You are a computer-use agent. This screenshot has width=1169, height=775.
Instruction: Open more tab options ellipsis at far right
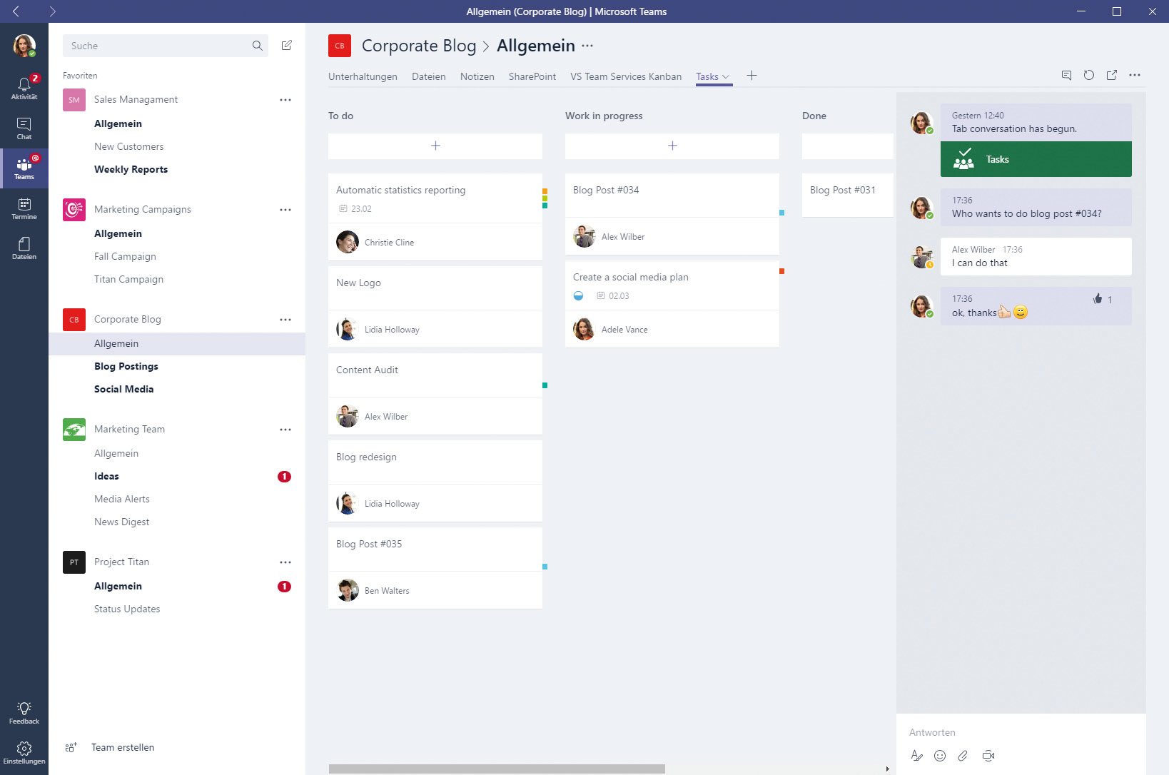[x=1135, y=75]
